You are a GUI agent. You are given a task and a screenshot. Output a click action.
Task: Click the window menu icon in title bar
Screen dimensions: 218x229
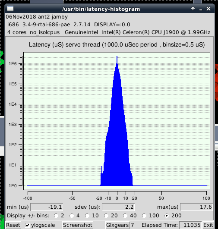pos(10,9)
